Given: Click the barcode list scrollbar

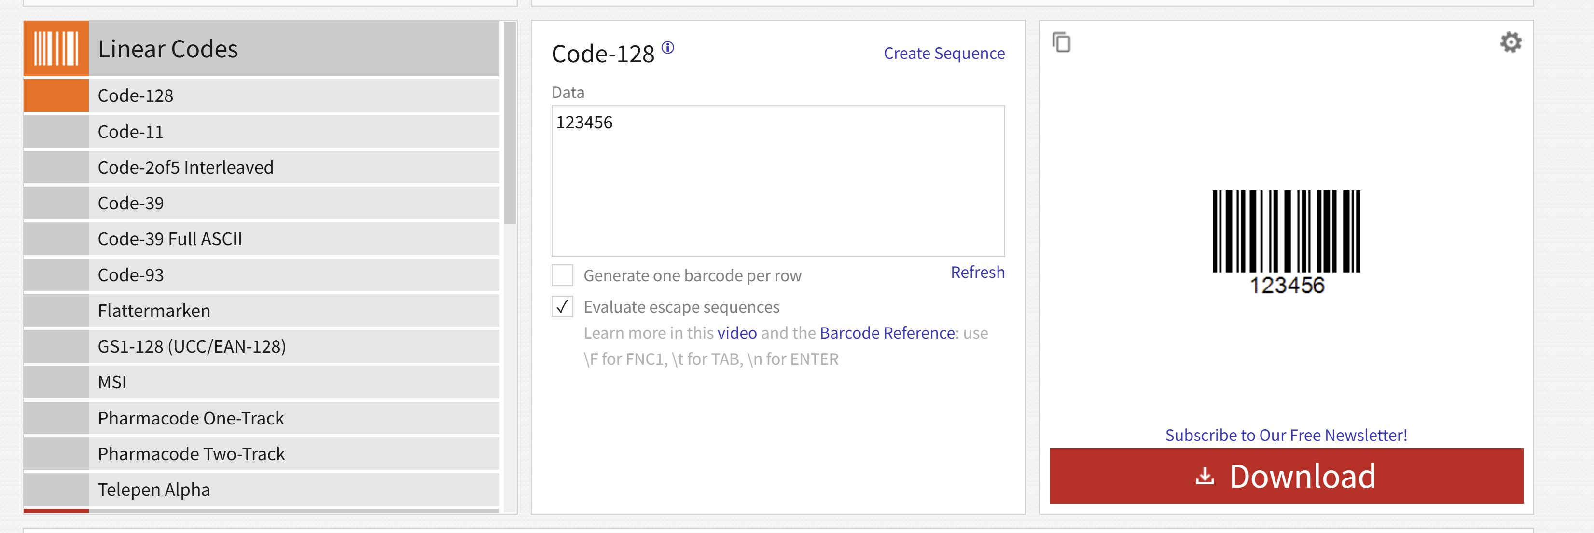Looking at the screenshot, I should tap(509, 123).
